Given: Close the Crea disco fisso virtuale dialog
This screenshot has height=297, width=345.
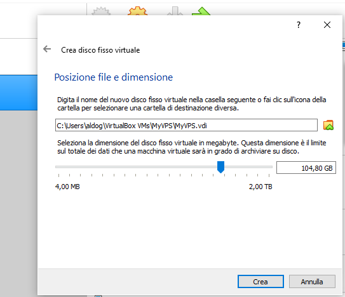Looking at the screenshot, I should click(x=327, y=25).
